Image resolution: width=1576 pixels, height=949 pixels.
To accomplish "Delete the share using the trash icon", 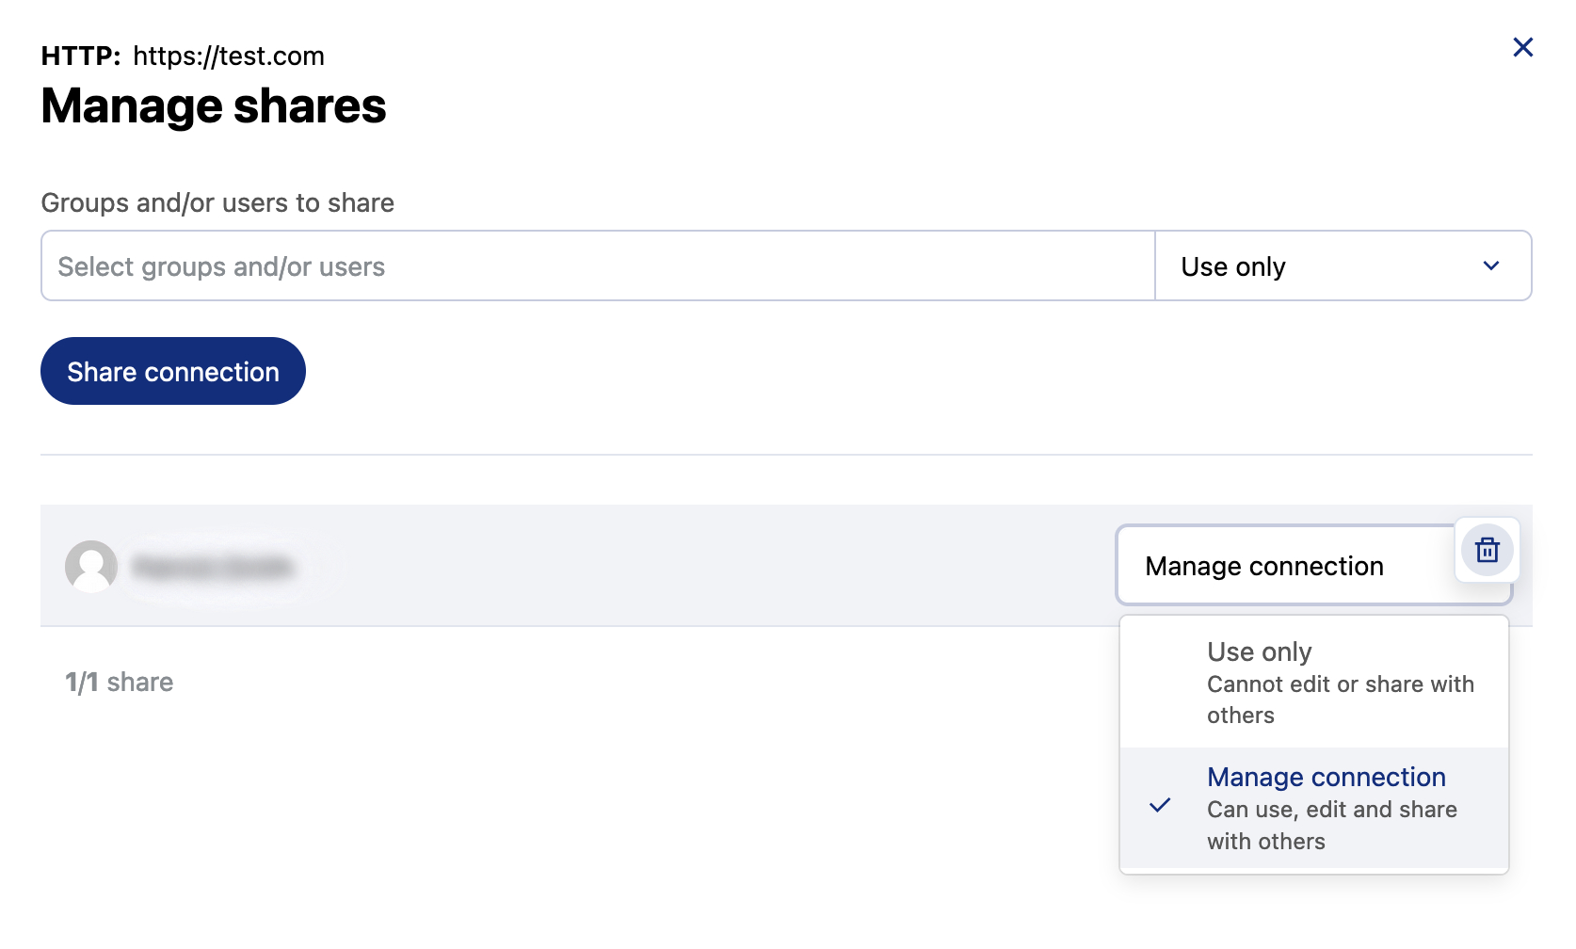I will tap(1487, 550).
